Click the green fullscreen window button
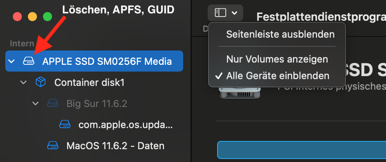Viewport: 386px width, 162px height. click(x=47, y=17)
